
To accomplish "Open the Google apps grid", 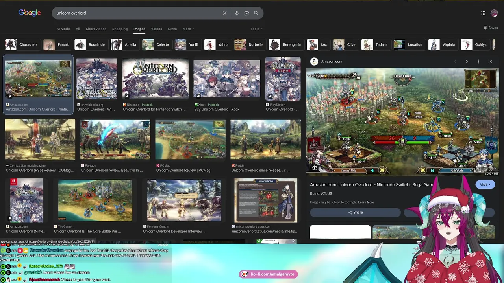I will click(x=483, y=13).
